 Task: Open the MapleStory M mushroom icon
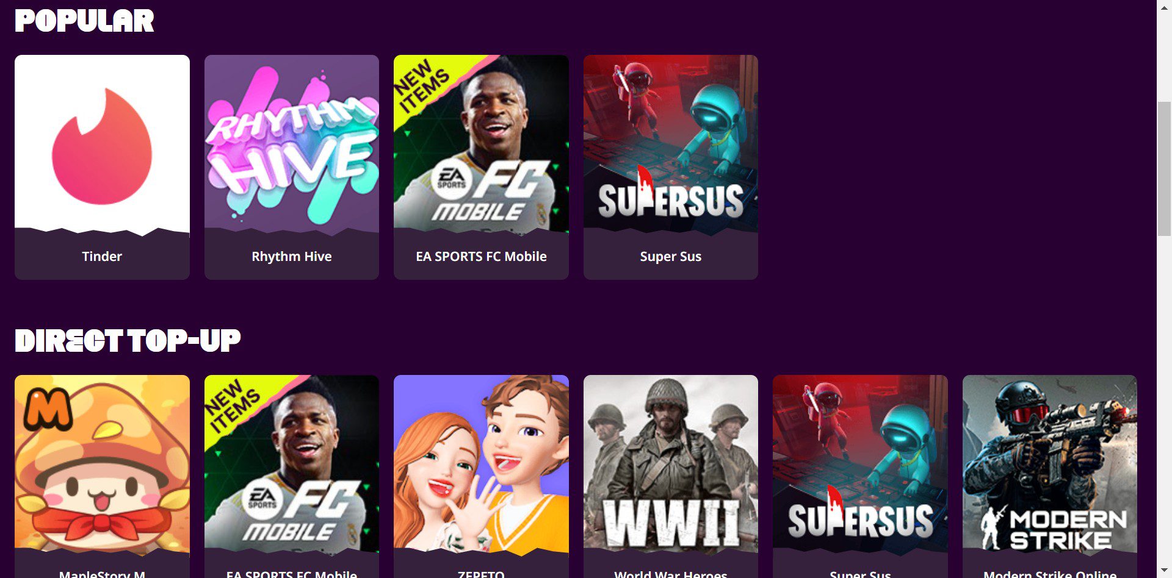coord(102,465)
